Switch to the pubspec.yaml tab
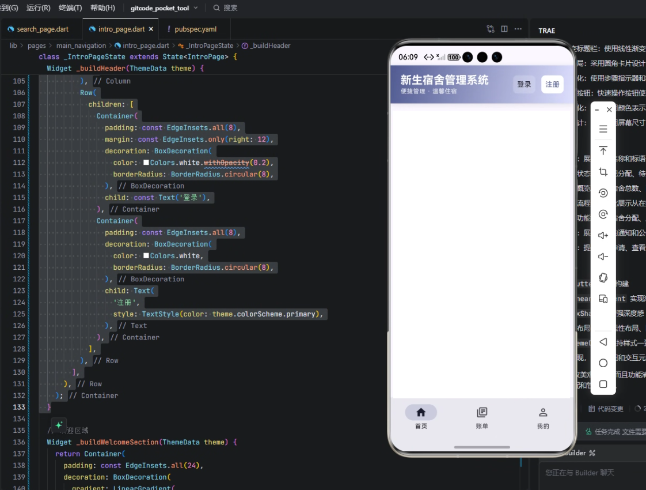 [195, 29]
